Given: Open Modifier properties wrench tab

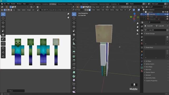Looking at the screenshot, I should tap(142, 55).
